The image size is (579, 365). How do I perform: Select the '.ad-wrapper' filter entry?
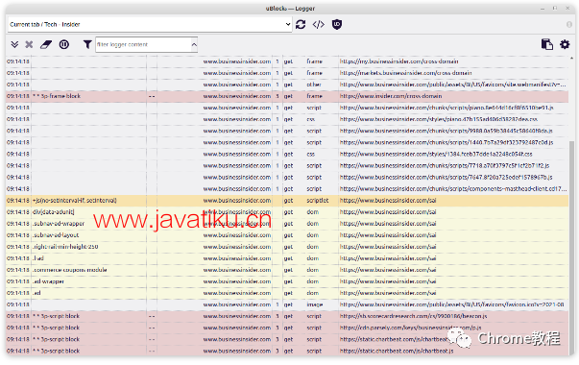[48, 281]
